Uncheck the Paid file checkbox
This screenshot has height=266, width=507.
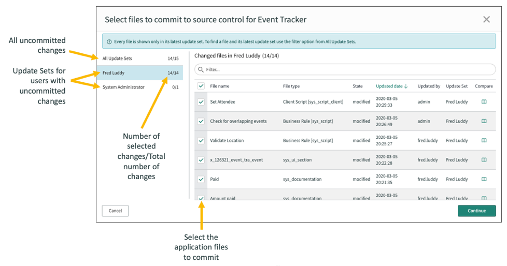[x=201, y=179]
